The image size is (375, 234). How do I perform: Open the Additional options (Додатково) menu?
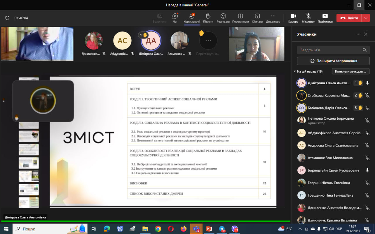point(273,16)
